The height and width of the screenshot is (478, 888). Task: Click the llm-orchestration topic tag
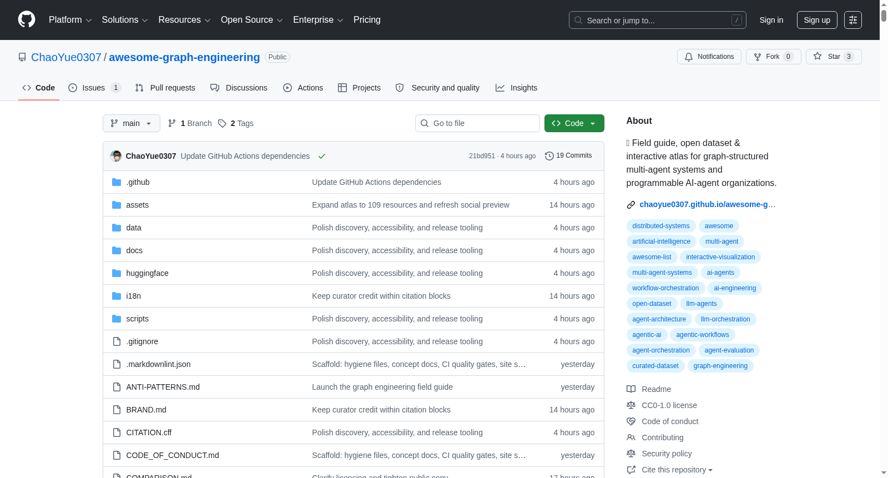tap(725, 319)
